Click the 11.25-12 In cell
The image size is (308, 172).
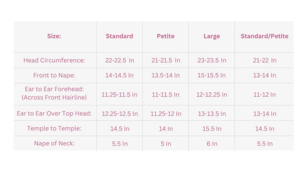click(x=166, y=114)
